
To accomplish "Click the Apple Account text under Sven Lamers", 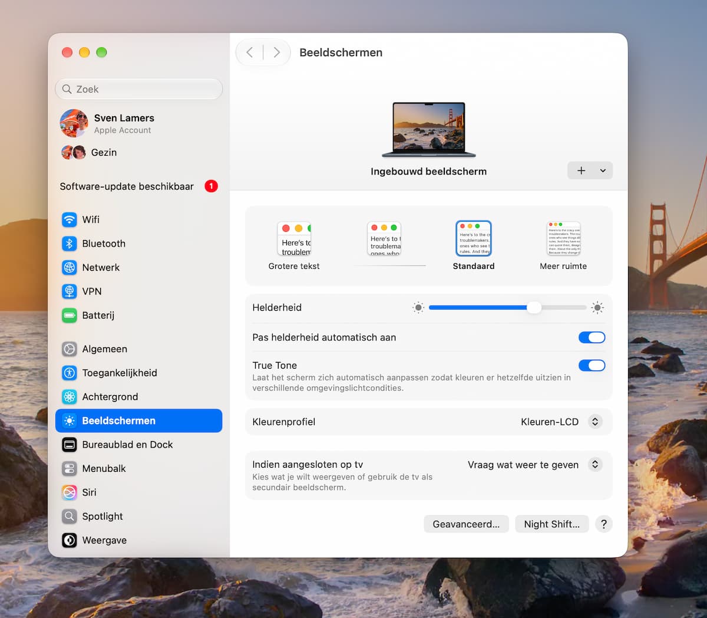I will click(123, 130).
